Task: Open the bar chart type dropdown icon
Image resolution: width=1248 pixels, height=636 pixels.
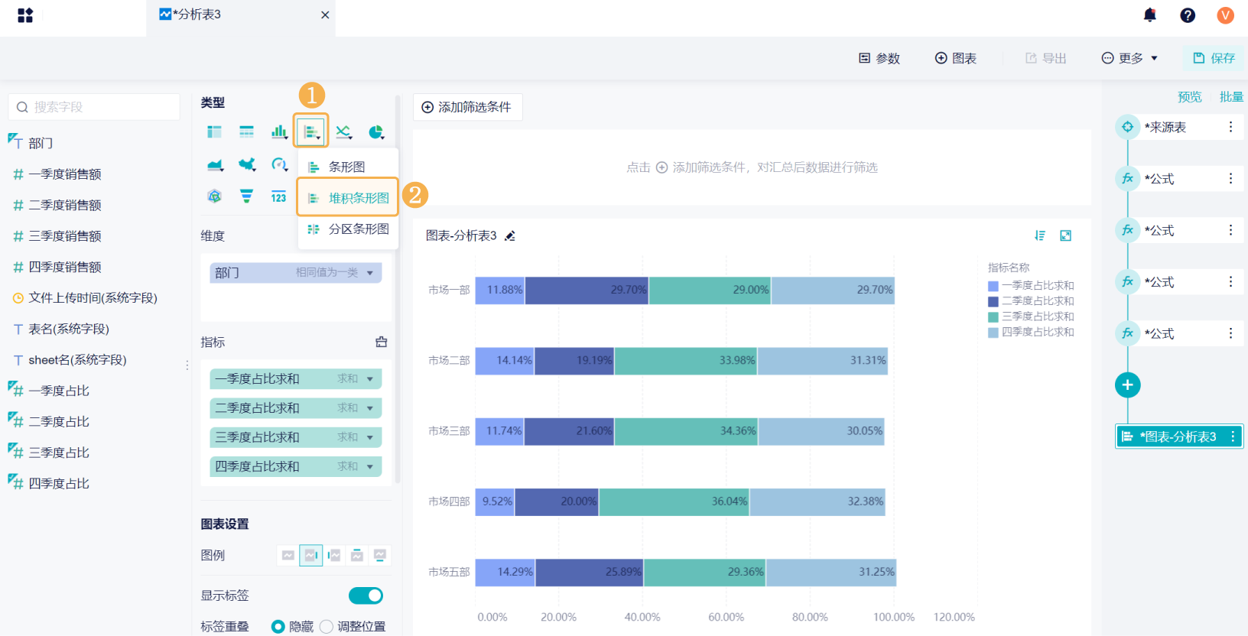Action: point(311,132)
